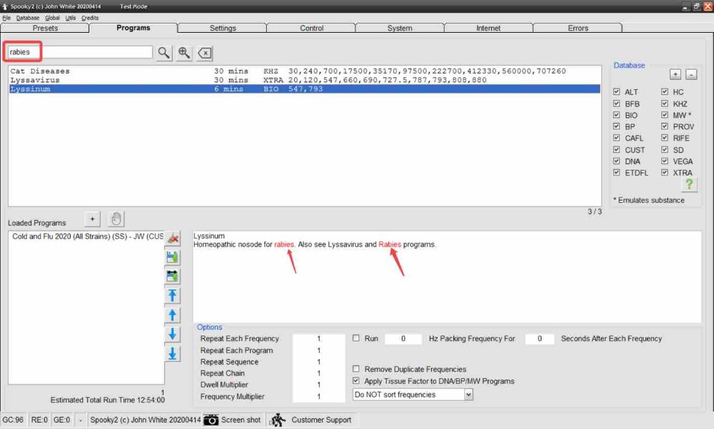Screen dimensions: 714x429
Task: Toggle the RIFE database checkbox
Action: coord(665,138)
